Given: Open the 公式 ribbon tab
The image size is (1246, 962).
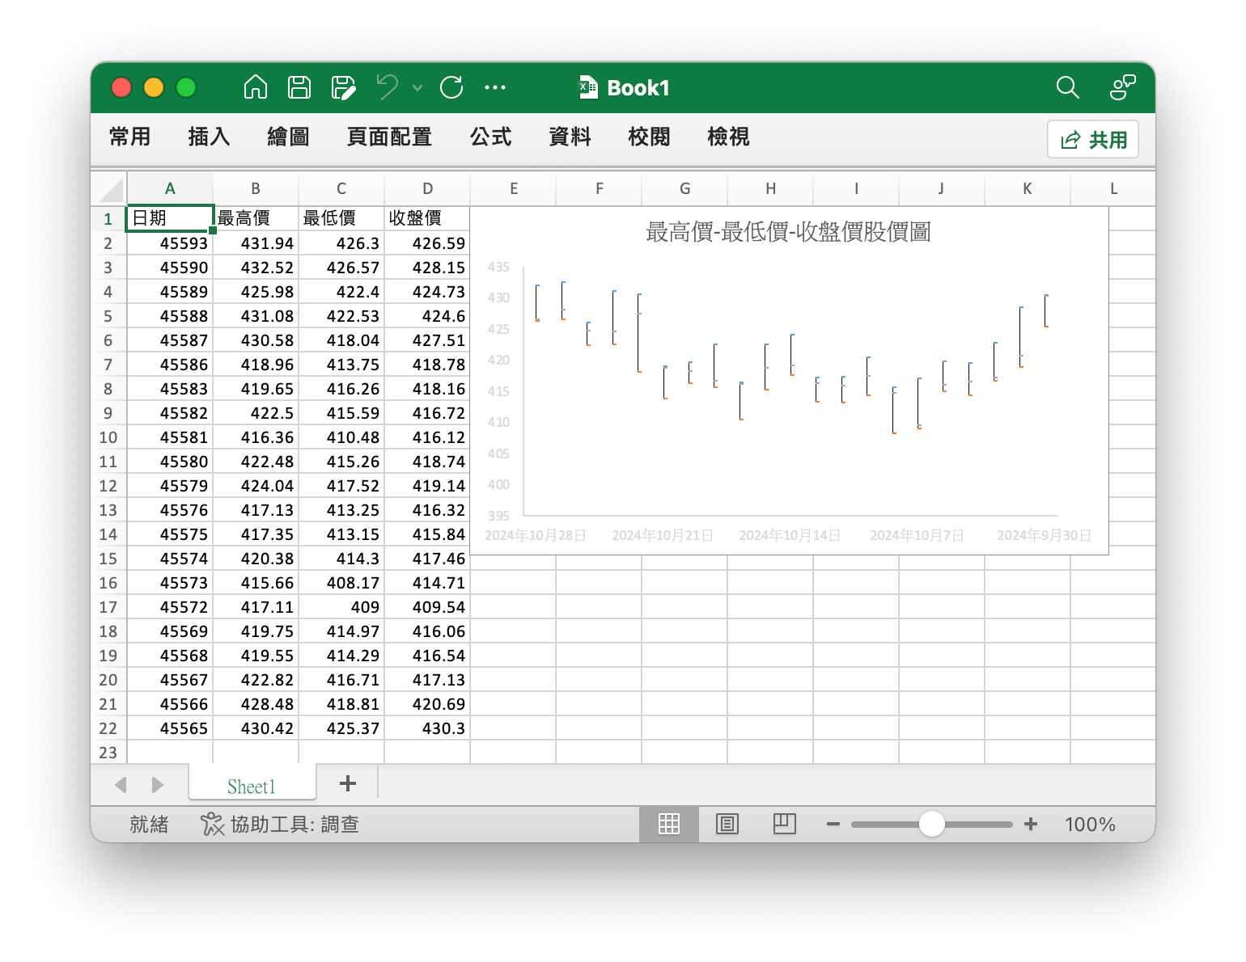Looking at the screenshot, I should [491, 137].
